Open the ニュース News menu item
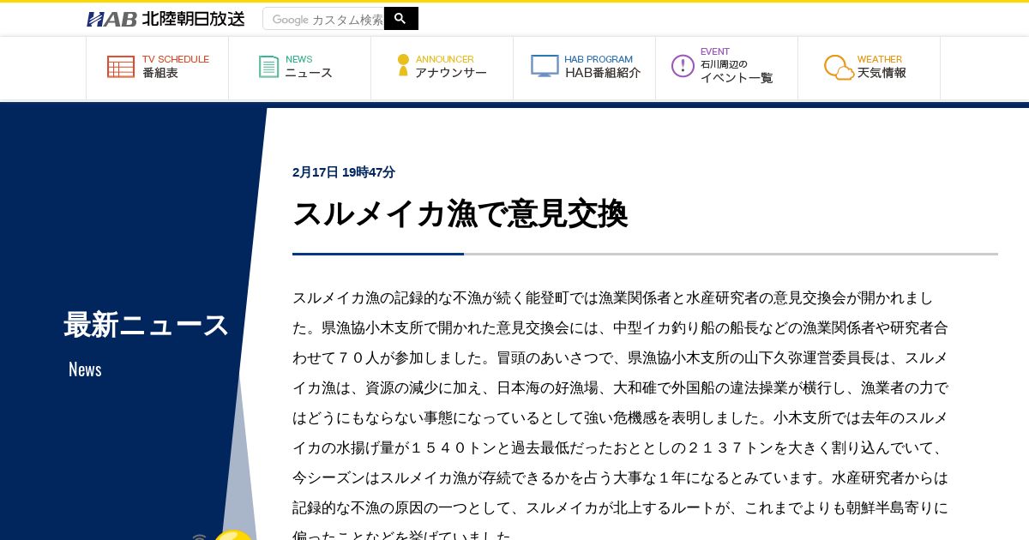This screenshot has height=540, width=1029. click(300, 68)
